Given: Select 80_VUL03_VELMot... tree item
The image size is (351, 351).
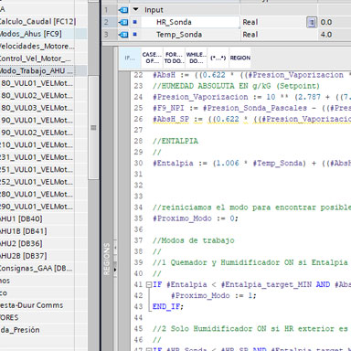Looking at the screenshot, I should [x=37, y=108].
